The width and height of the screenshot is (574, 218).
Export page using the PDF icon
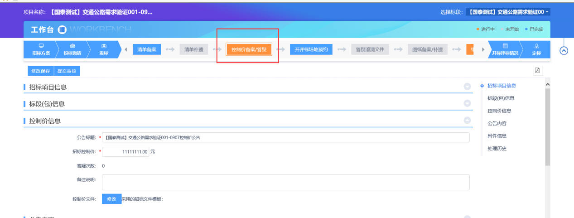tap(537, 70)
